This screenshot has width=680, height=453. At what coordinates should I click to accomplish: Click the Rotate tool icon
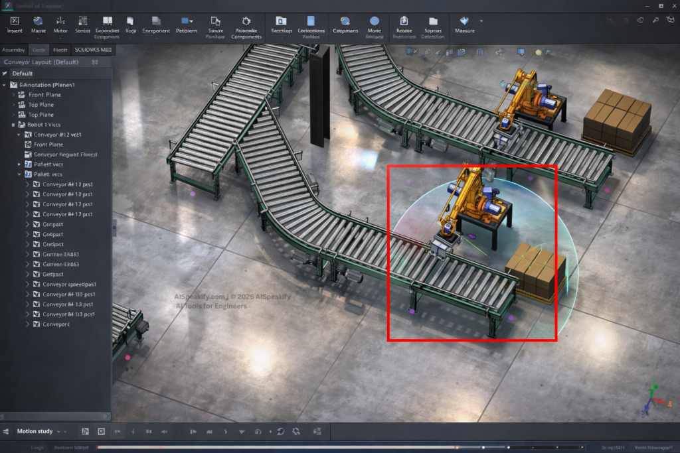(404, 21)
